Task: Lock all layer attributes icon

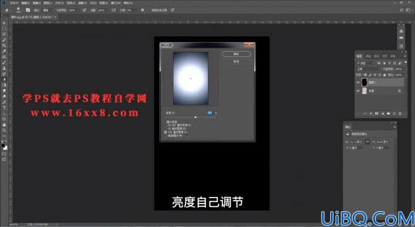Action: (384, 75)
